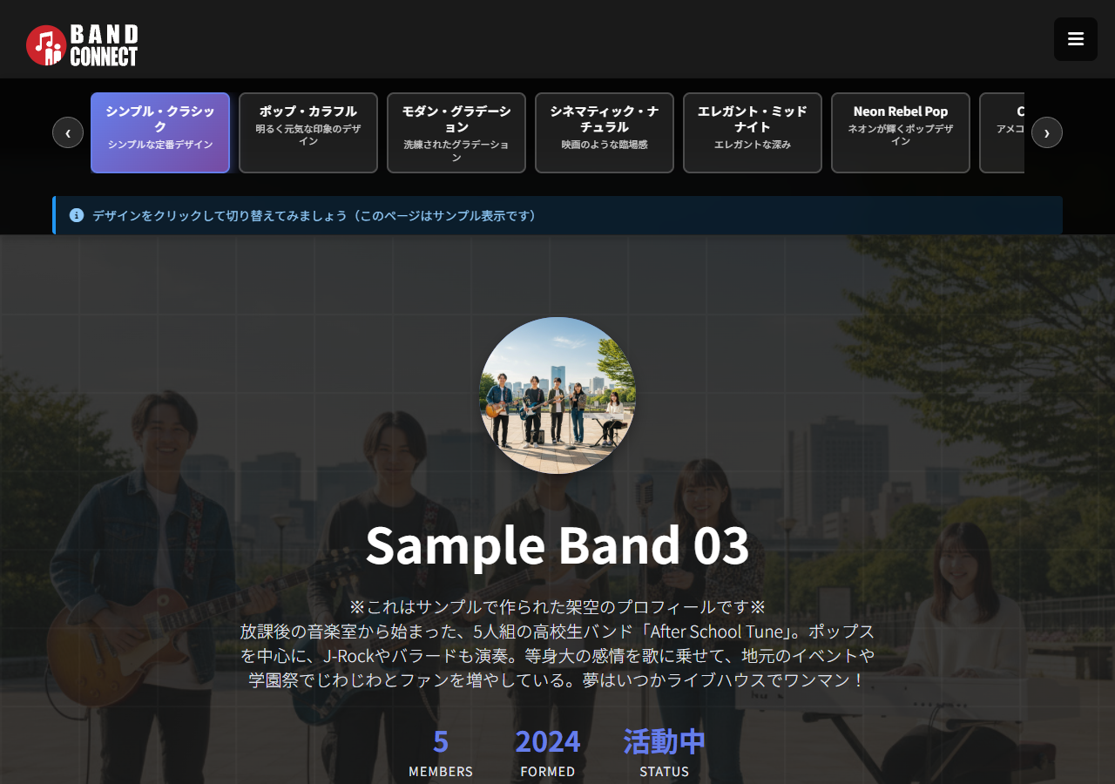The height and width of the screenshot is (784, 1115).
Task: Choose the モダン・グラデーション theme
Action: point(456,132)
